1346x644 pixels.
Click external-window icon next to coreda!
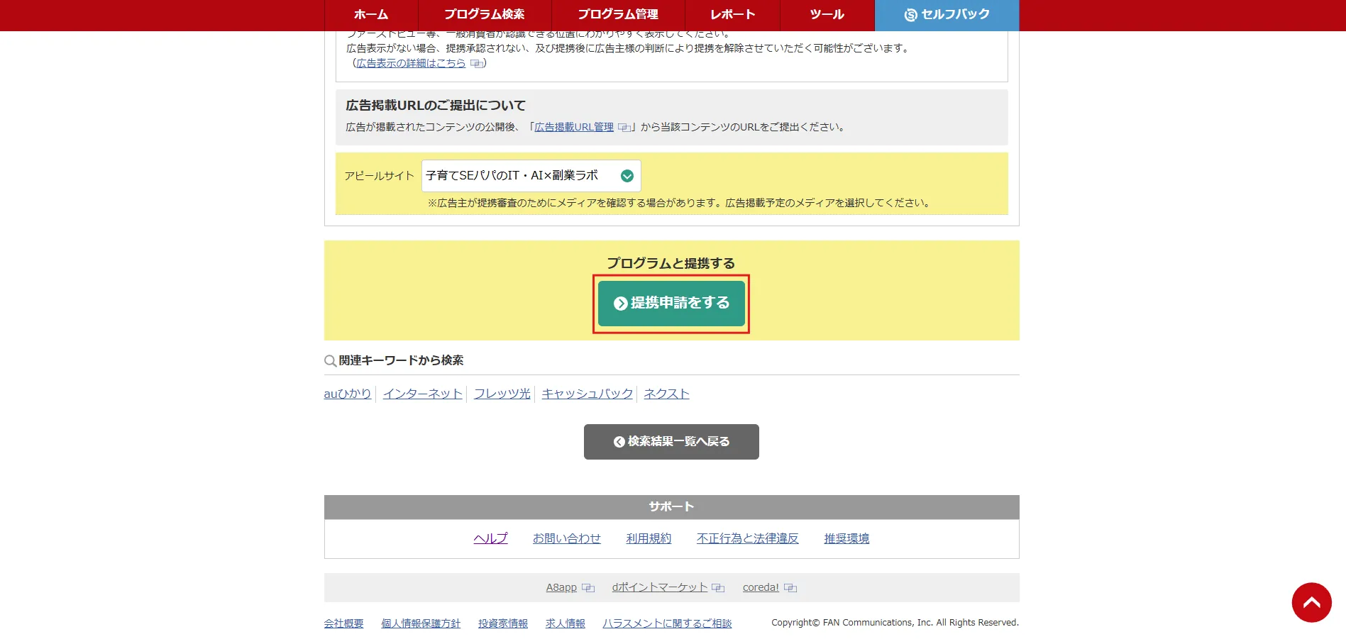click(x=790, y=588)
